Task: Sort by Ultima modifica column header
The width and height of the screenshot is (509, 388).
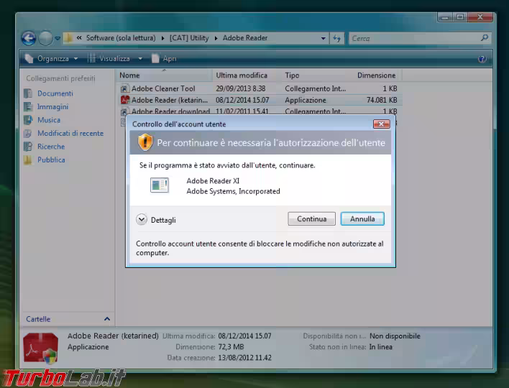Action: [x=242, y=75]
